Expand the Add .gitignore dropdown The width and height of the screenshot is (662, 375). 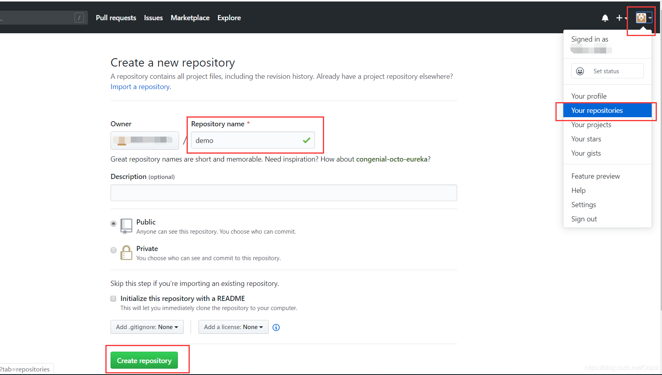click(147, 327)
